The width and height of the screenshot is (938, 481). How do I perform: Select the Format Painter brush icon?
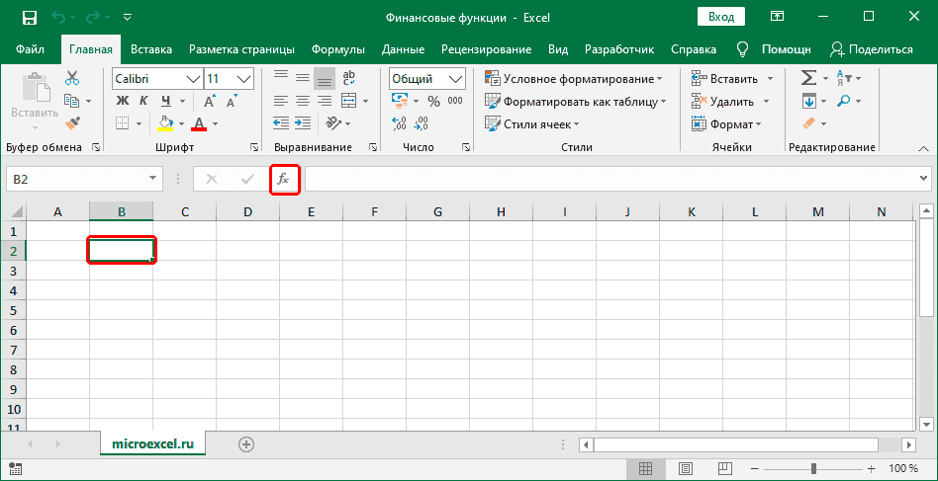click(x=72, y=122)
